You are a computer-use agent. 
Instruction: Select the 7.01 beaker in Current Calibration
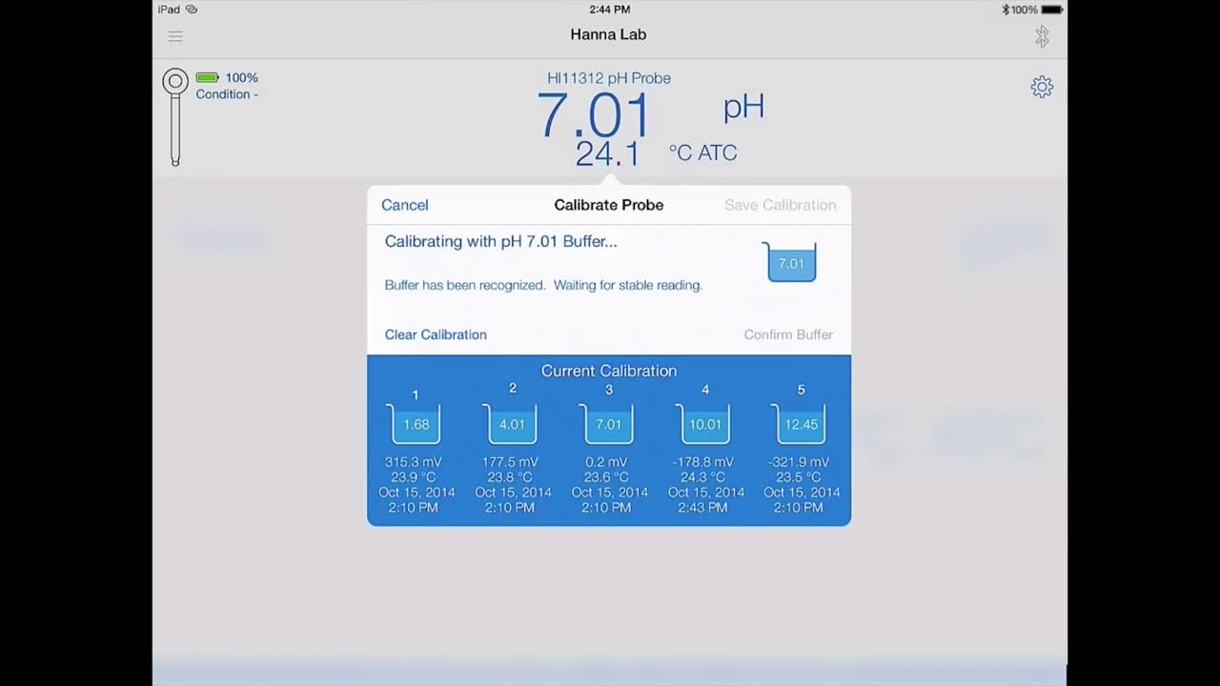tap(608, 424)
